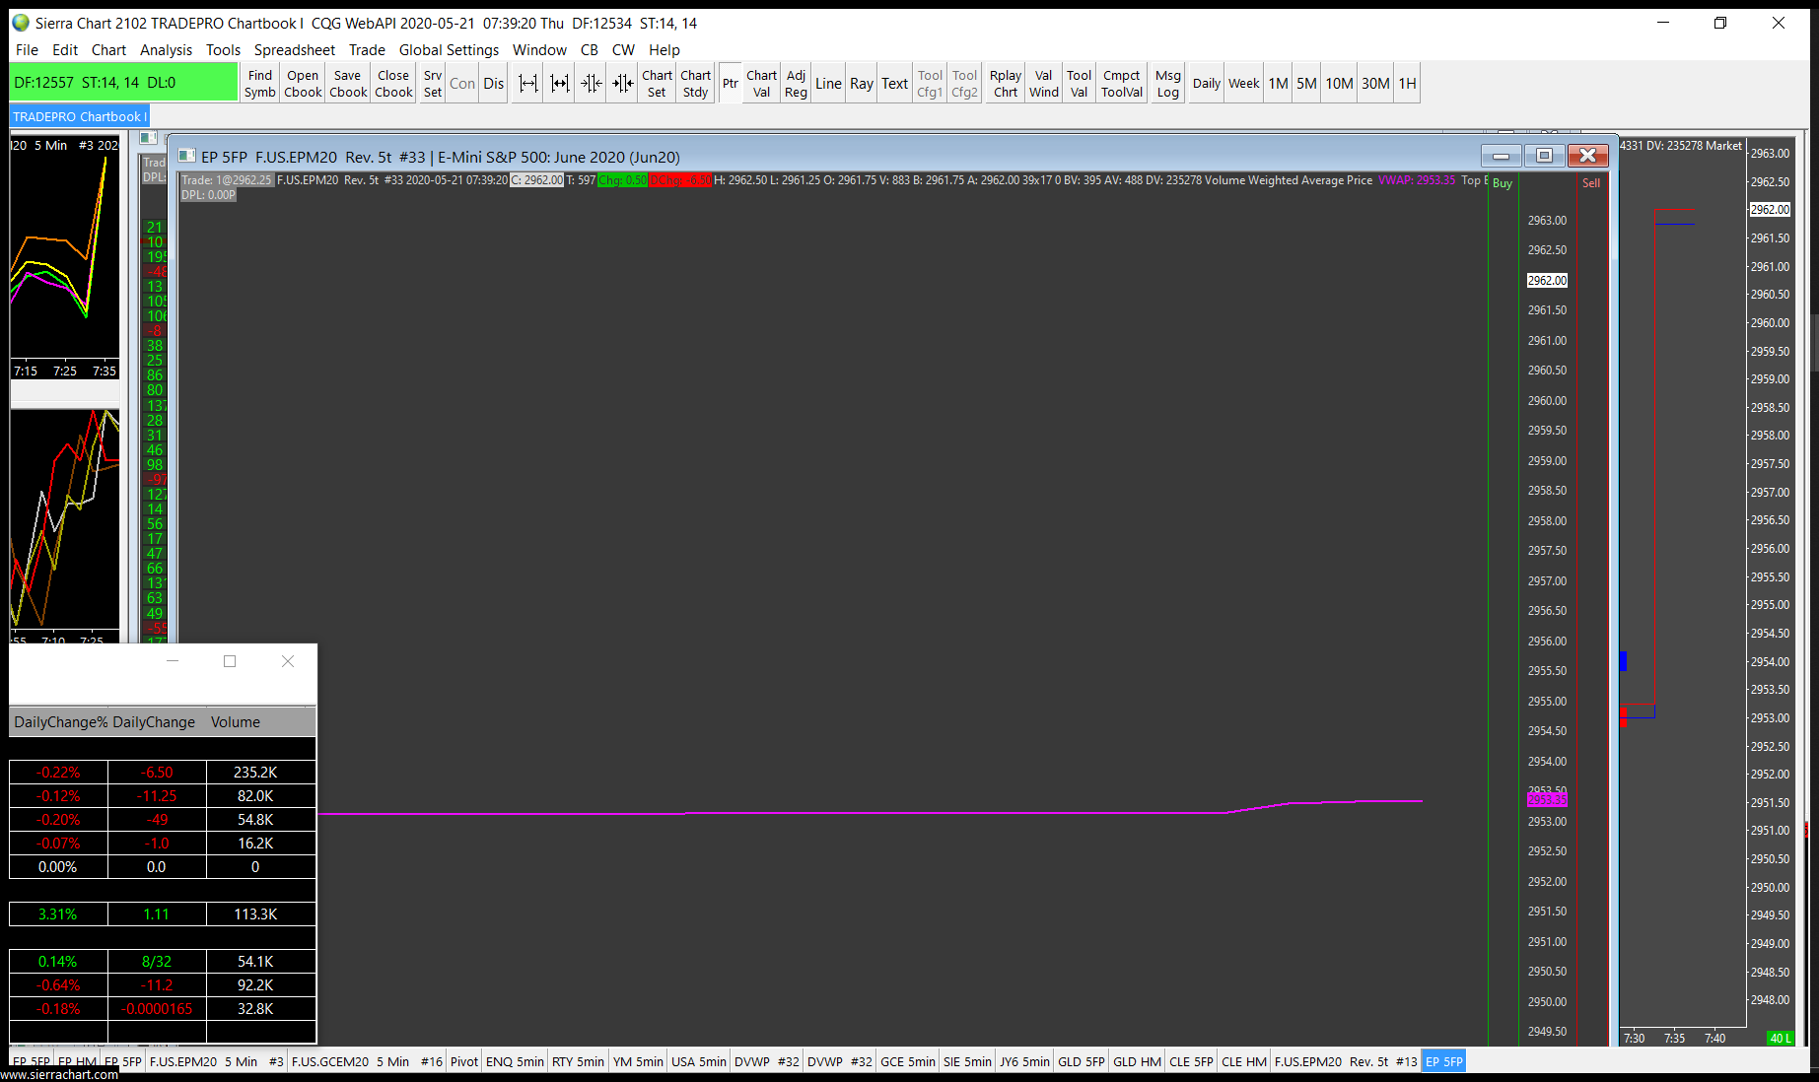The image size is (1819, 1082).
Task: Click the Sell column header in the chart
Action: (x=1591, y=183)
